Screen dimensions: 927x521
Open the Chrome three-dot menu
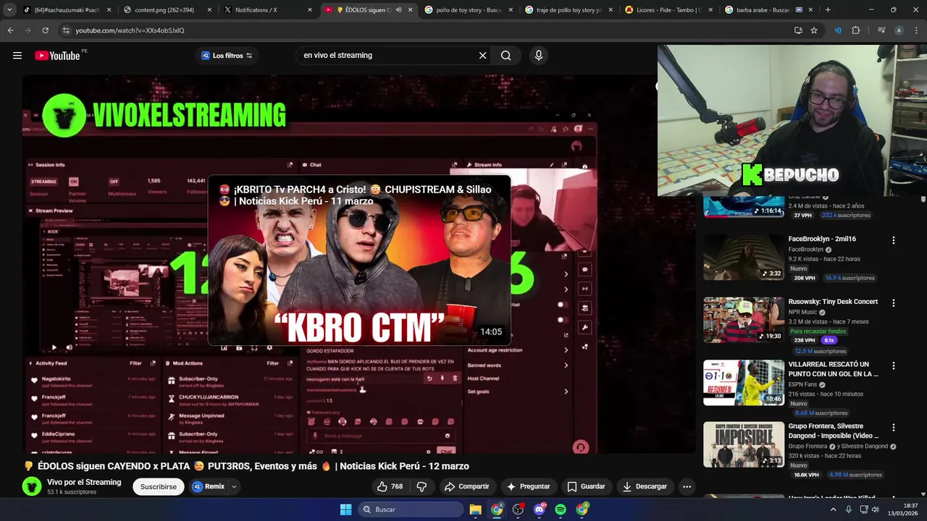[916, 30]
